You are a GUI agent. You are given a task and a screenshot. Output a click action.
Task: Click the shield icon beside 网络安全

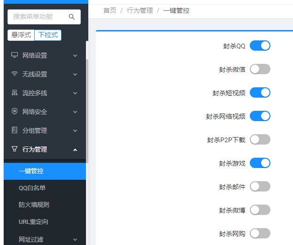(14, 112)
